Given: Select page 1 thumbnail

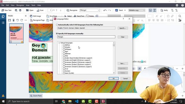Looking at the screenshot, I should tap(16, 34).
